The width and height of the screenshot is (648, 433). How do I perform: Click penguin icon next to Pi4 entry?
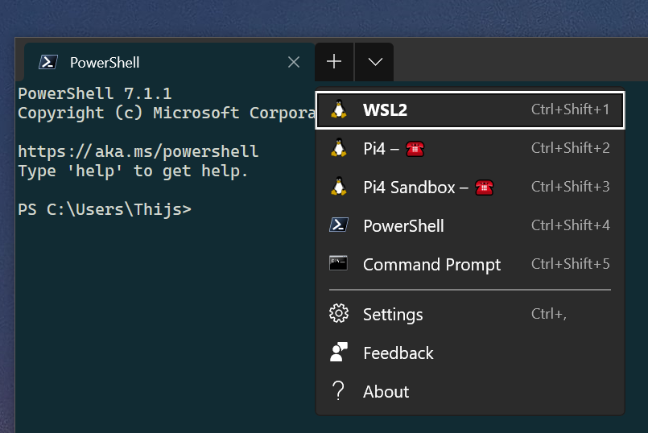click(x=339, y=148)
